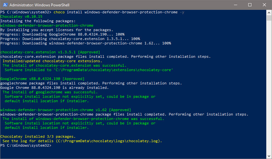Close the Windows PowerShell window
The image size is (272, 159).
point(264,5)
